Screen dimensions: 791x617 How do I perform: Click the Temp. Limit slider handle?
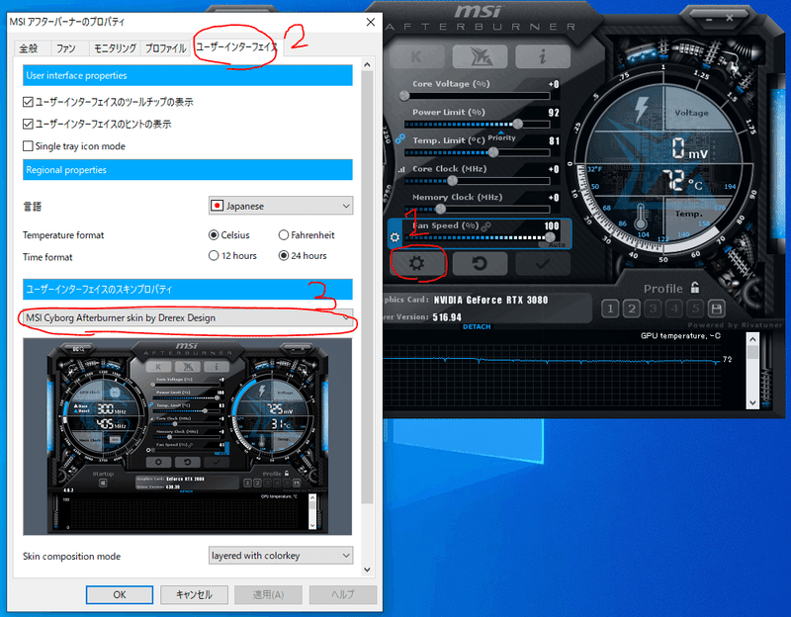[x=493, y=152]
